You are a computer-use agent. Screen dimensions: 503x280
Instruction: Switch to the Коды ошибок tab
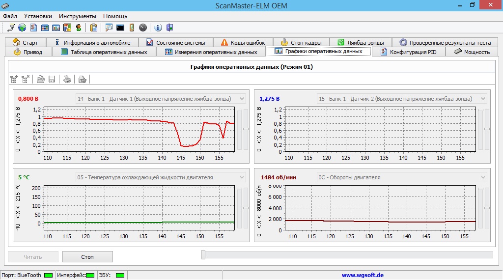click(243, 43)
